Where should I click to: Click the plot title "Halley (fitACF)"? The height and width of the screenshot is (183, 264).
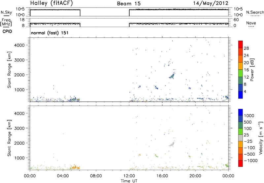pyautogui.click(x=51, y=3)
